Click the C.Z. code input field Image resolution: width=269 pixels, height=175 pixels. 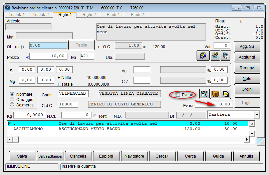pos(142,80)
